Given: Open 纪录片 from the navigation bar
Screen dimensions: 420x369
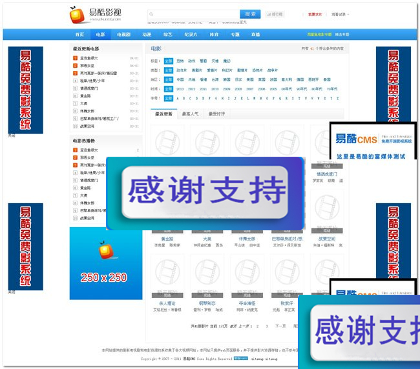Looking at the screenshot, I should pyautogui.click(x=191, y=34).
